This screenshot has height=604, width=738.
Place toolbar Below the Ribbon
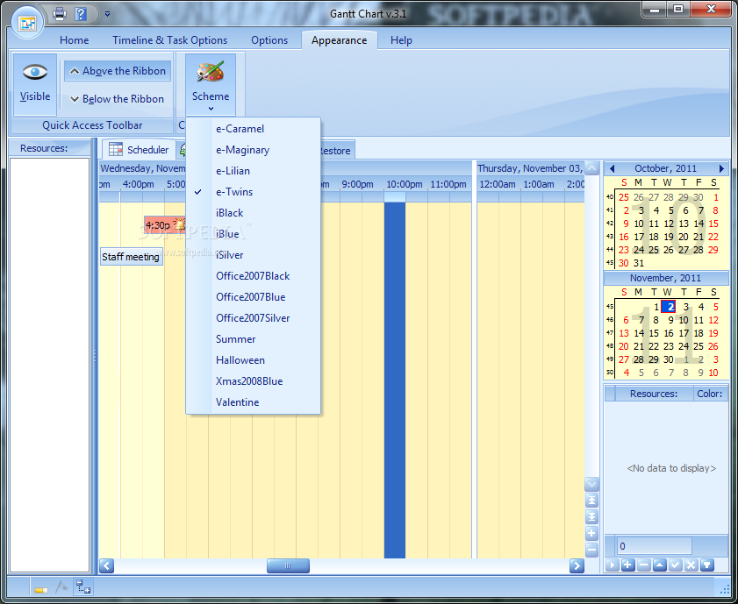tap(118, 99)
